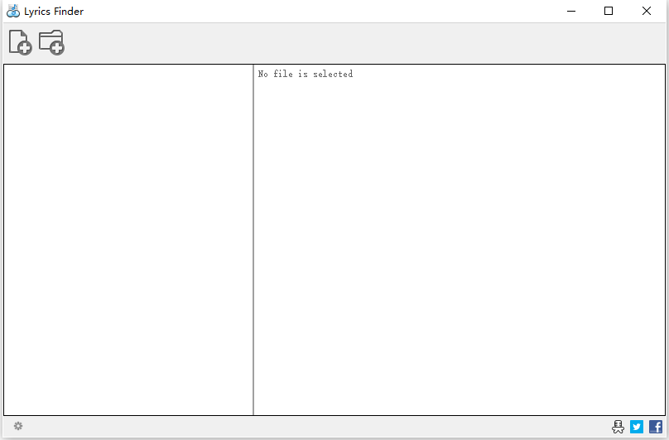669x440 pixels.
Task: Click the add file icon in toolbar
Action: click(x=20, y=42)
